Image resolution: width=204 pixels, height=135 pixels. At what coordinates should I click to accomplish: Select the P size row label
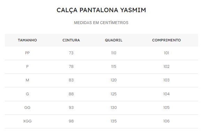tap(27, 66)
